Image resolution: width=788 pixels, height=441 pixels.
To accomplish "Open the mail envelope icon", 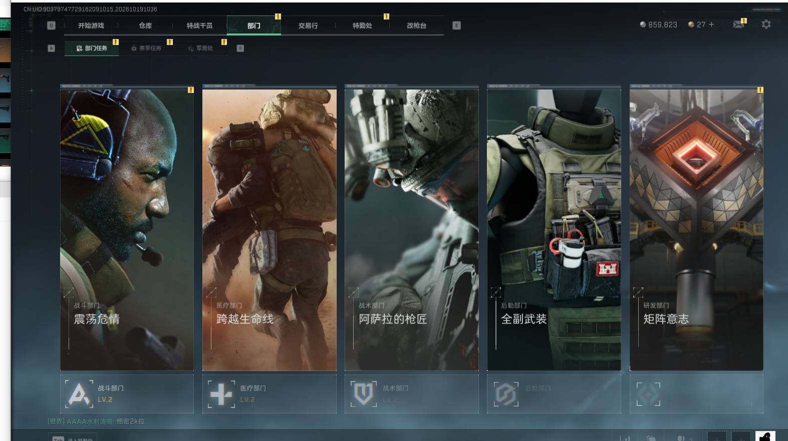I will (738, 24).
